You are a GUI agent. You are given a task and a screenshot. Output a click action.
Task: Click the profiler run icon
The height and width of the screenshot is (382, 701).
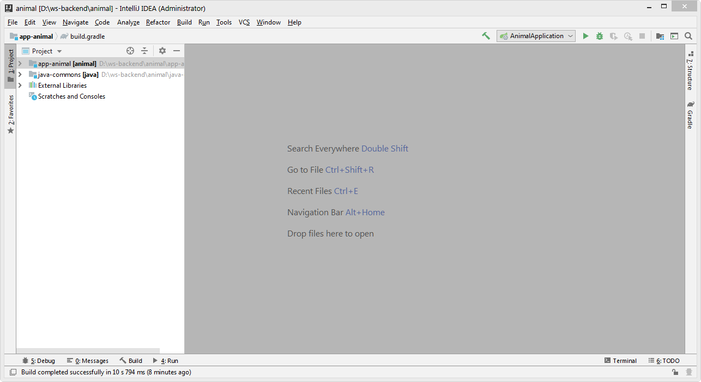628,36
